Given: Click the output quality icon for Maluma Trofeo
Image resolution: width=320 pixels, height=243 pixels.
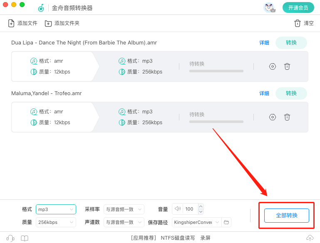Looking at the screenshot, I should [x=122, y=123].
